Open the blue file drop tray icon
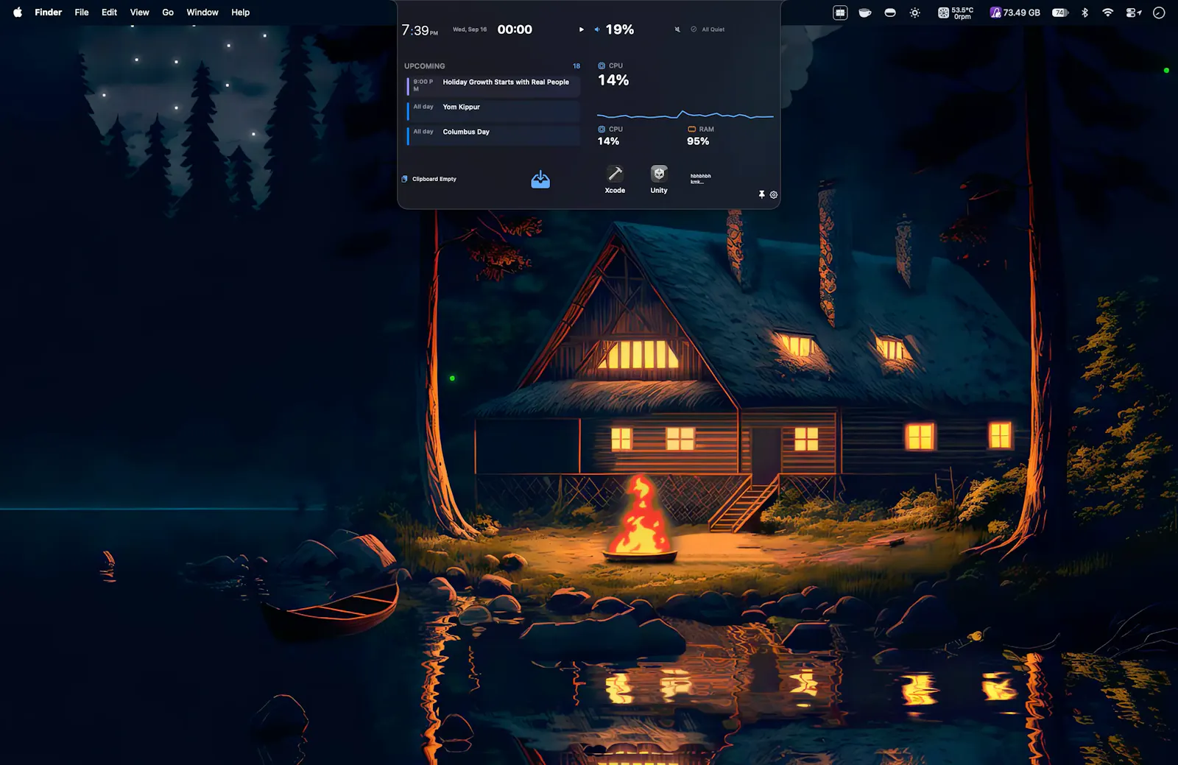Image resolution: width=1178 pixels, height=765 pixels. pos(540,179)
